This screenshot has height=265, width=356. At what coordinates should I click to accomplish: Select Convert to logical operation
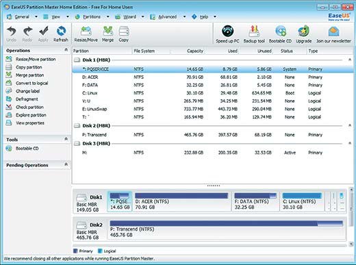(27, 84)
